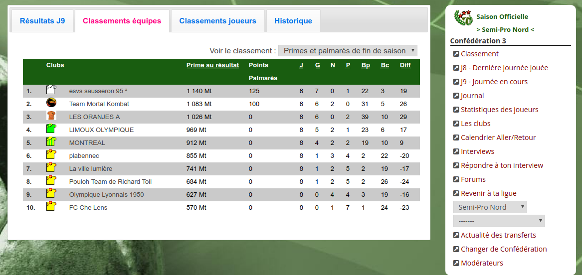This screenshot has width=582, height=275.
Task: Click the arrow icon next to Forums
Action: click(x=456, y=180)
